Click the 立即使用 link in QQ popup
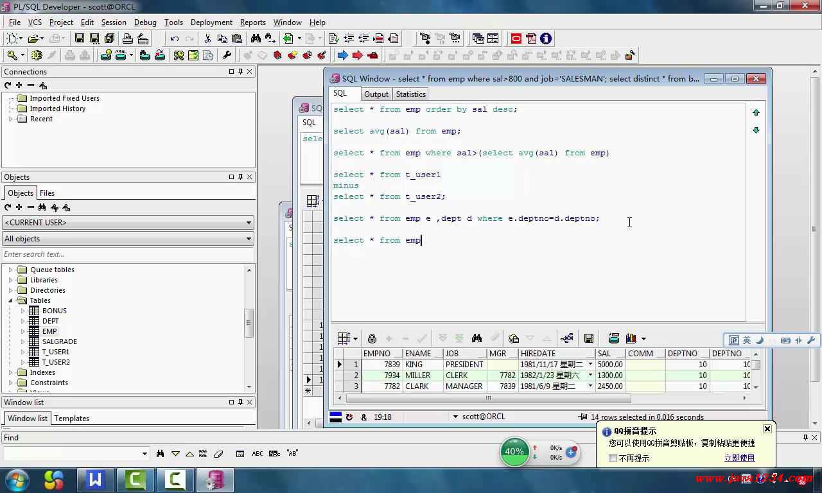The height and width of the screenshot is (493, 822). 739,458
